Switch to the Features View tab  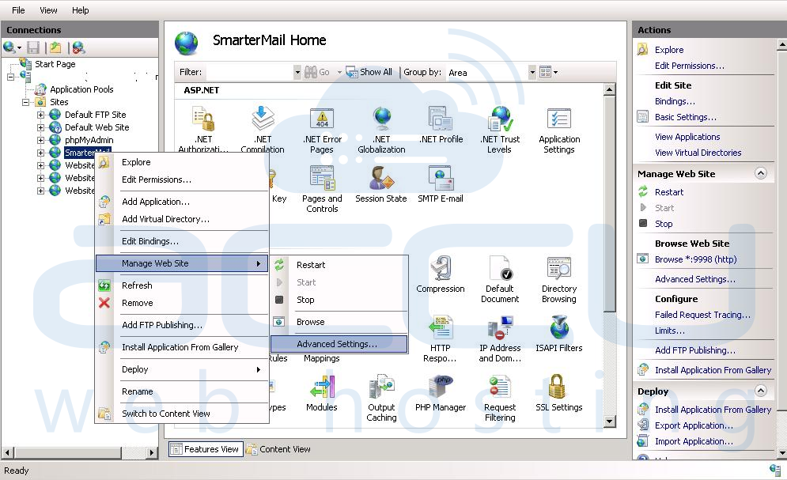tap(206, 449)
